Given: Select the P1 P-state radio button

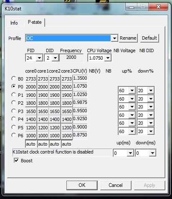Looking at the screenshot, I should 13,95.
